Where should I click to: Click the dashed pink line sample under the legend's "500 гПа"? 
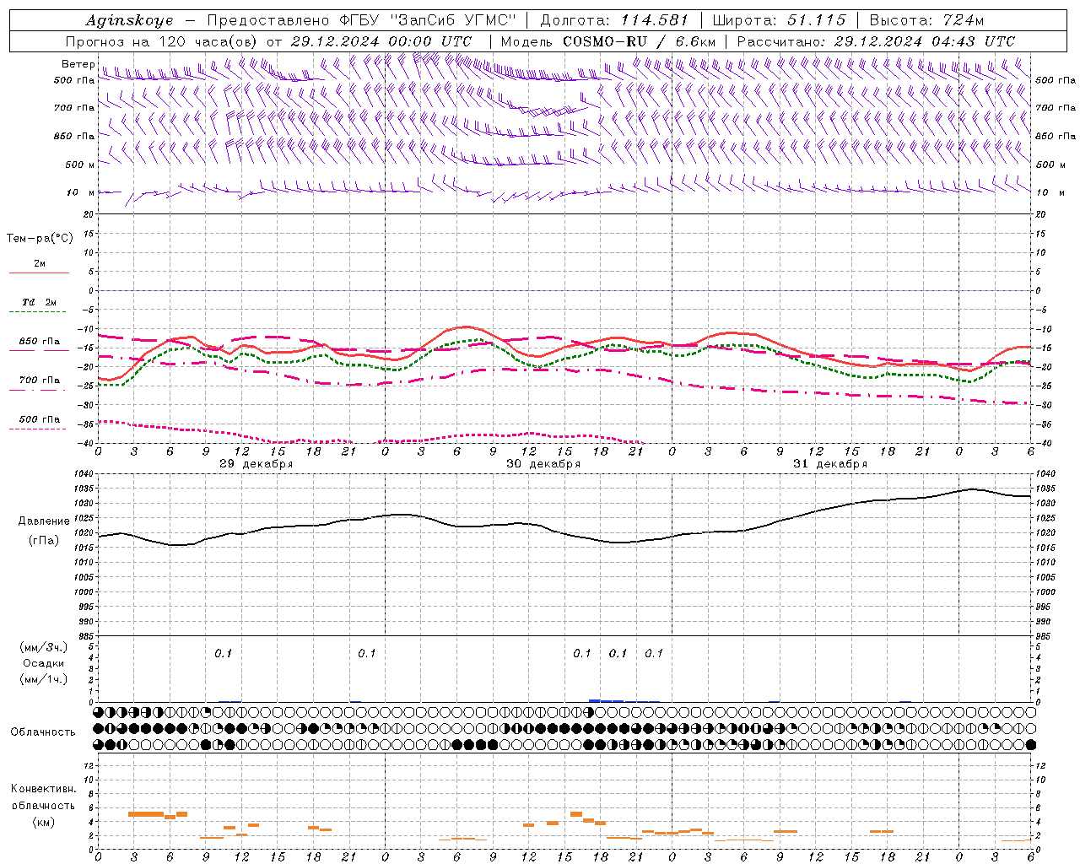[39, 429]
